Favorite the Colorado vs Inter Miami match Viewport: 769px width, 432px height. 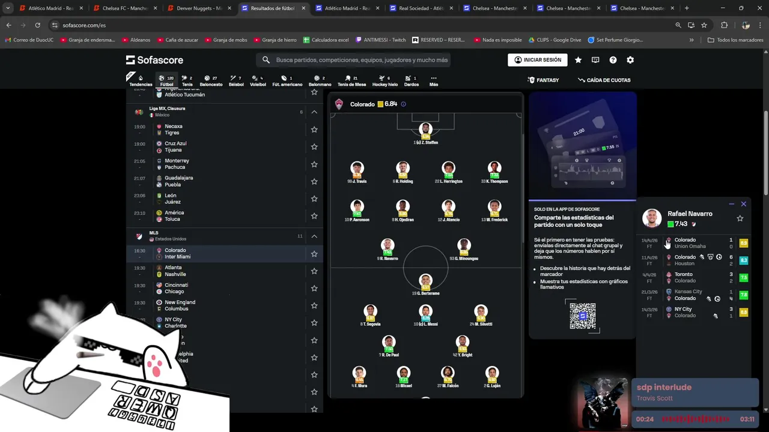[x=314, y=254]
